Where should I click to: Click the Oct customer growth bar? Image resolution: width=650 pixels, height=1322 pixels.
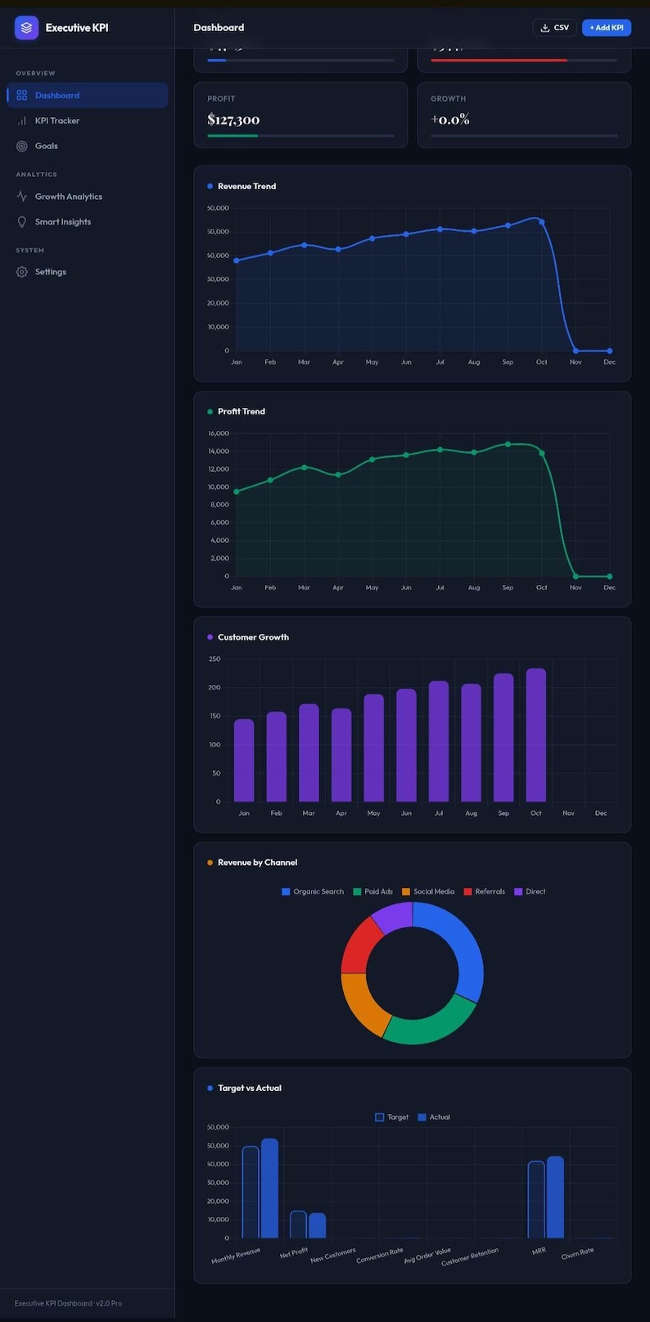536,735
